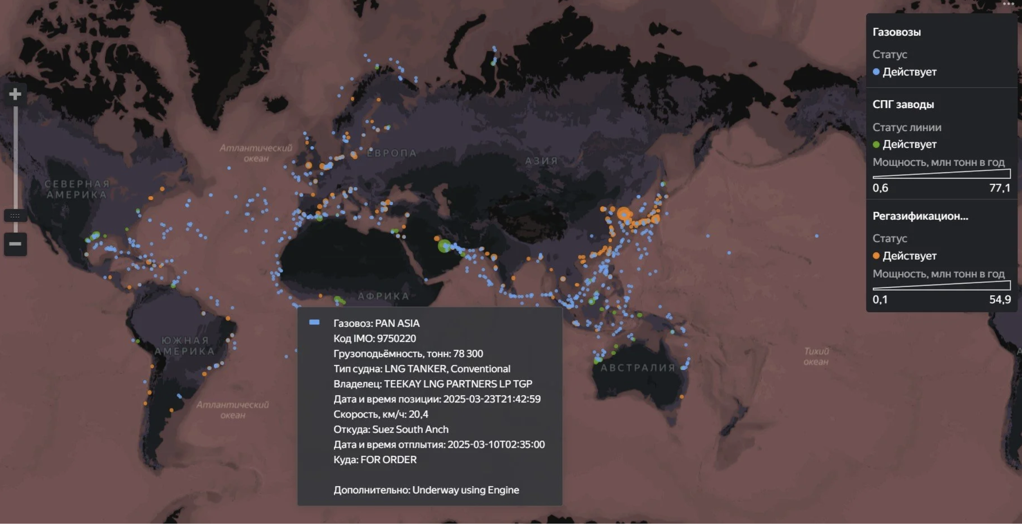
Task: Click the blue tanker icon in the PAN ASIA tooltip
Action: pos(314,323)
